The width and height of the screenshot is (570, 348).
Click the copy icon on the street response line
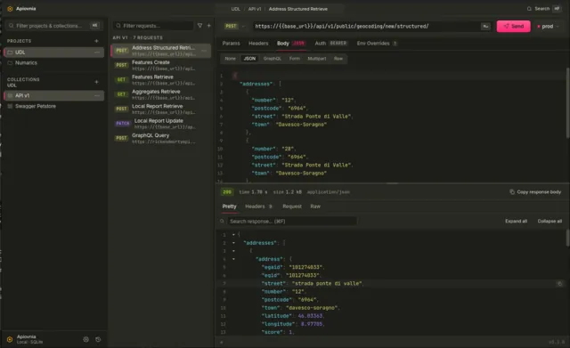tap(559, 284)
